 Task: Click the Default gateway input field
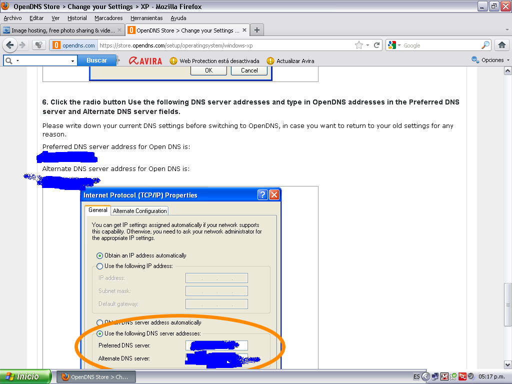pos(216,304)
